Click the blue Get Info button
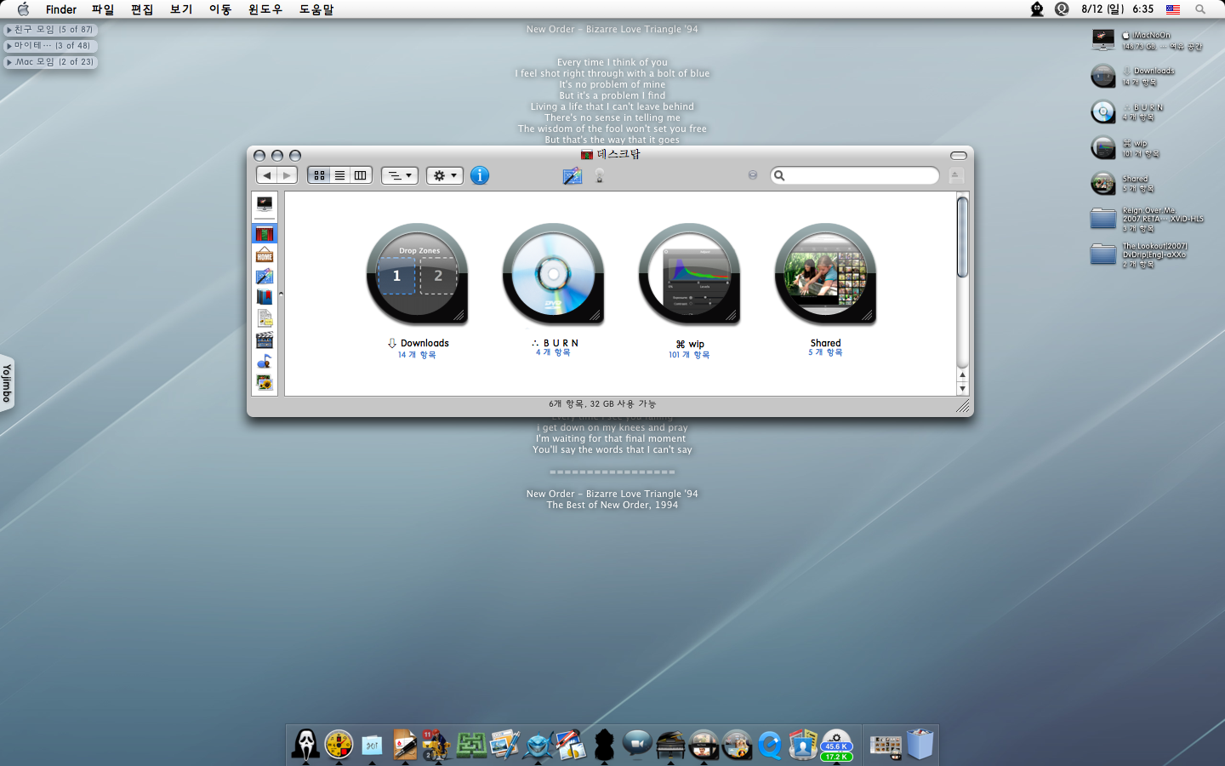 pos(480,175)
